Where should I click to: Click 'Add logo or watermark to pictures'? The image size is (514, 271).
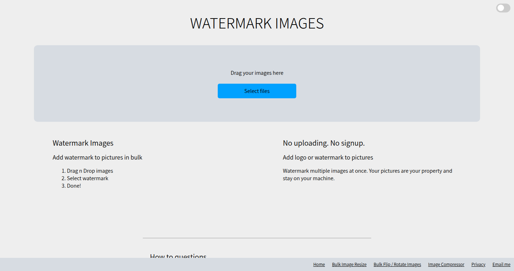tap(328, 157)
